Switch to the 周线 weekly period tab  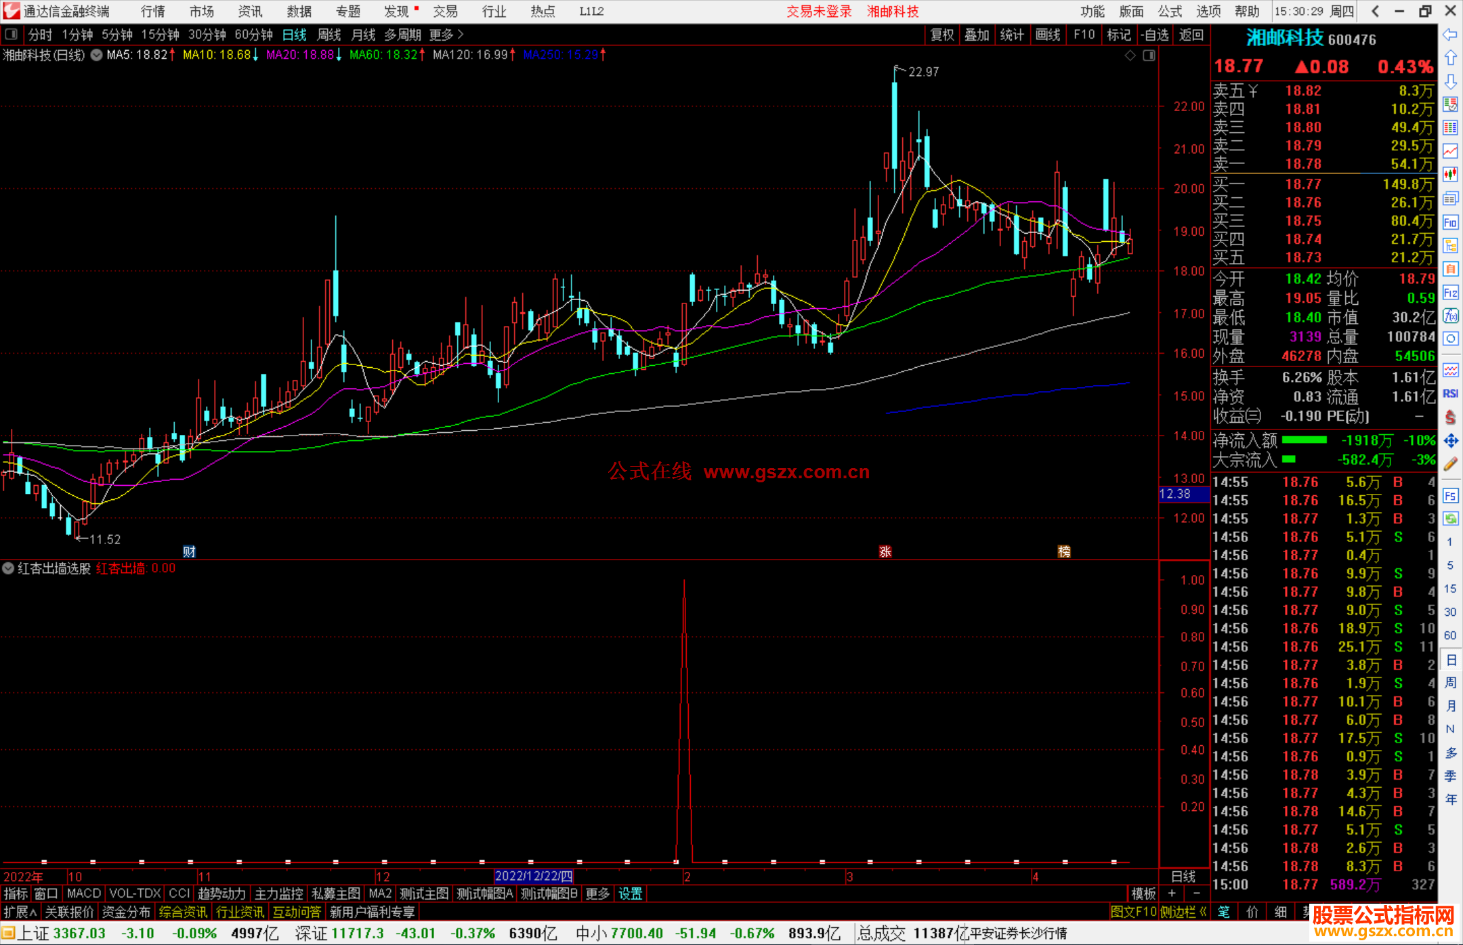329,35
